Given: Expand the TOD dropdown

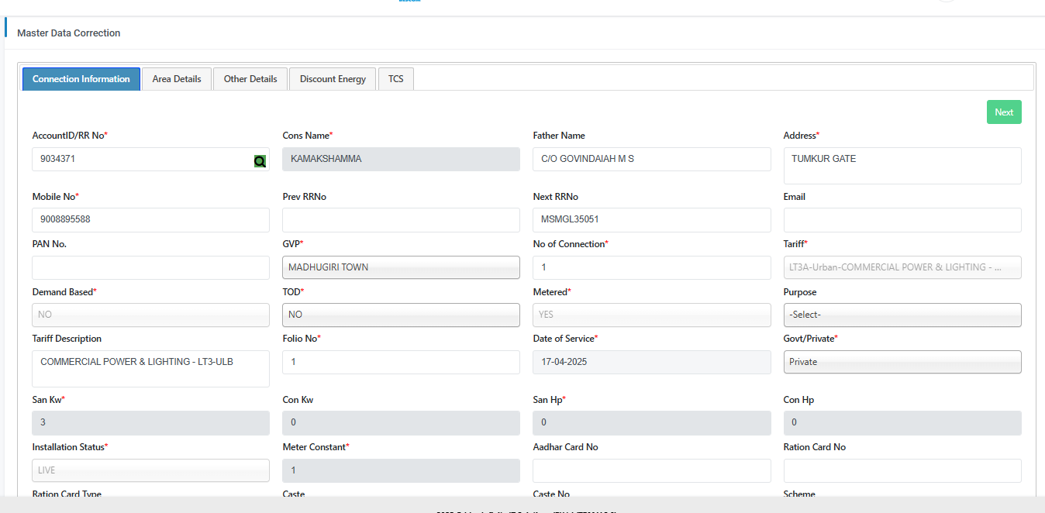Looking at the screenshot, I should (x=401, y=315).
